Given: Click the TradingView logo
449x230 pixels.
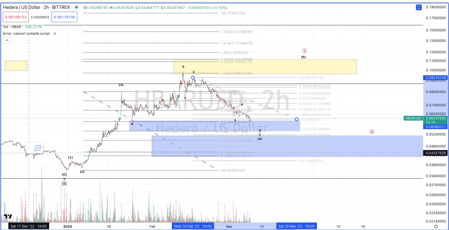Looking at the screenshot, I should pyautogui.click(x=8, y=217).
